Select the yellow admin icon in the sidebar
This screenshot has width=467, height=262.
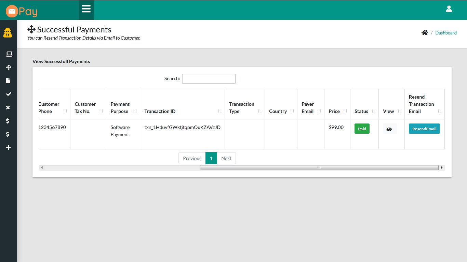click(x=8, y=33)
